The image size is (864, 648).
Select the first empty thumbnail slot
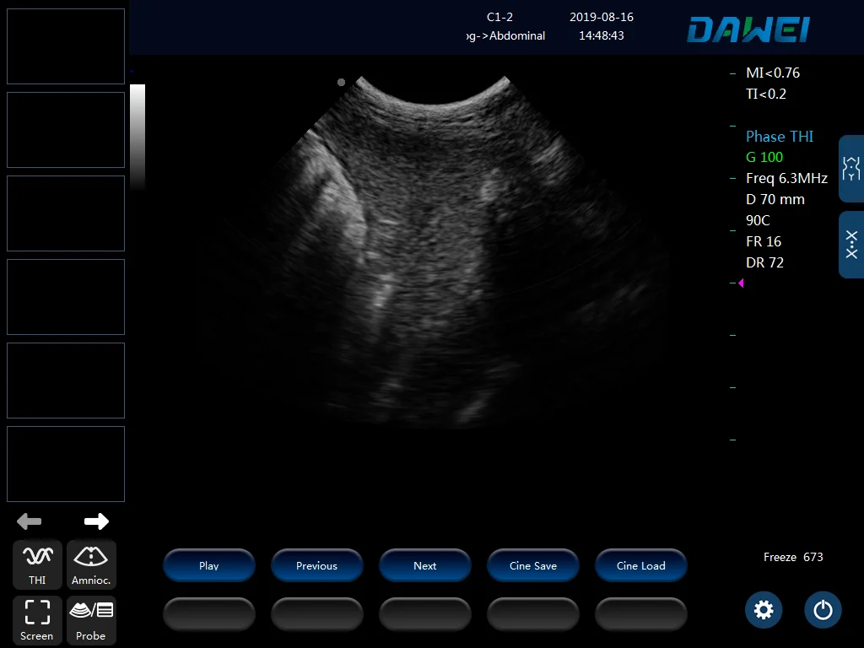coord(66,46)
